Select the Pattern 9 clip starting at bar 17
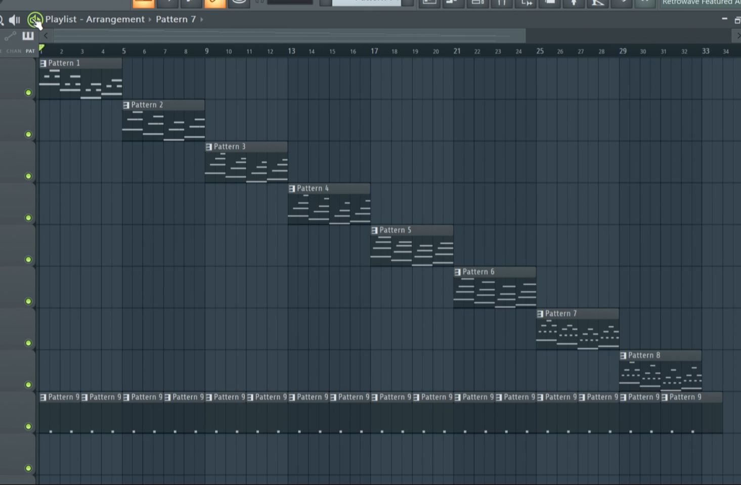741x485 pixels. pyautogui.click(x=391, y=413)
